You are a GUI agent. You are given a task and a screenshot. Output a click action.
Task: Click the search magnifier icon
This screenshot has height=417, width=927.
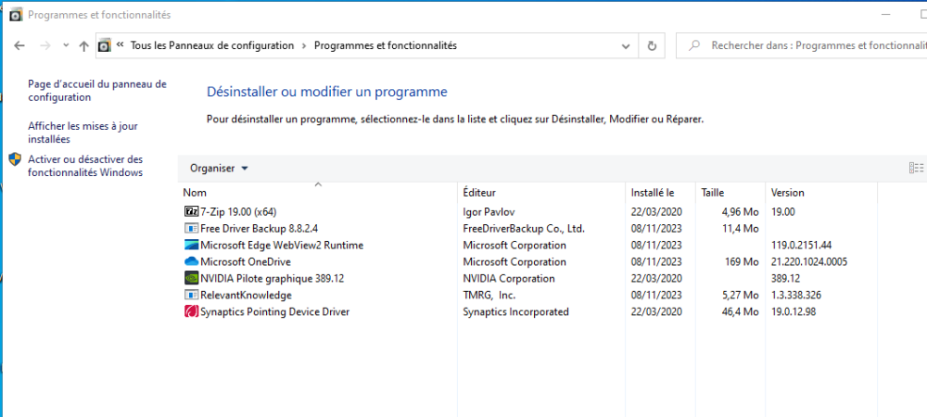pos(695,45)
